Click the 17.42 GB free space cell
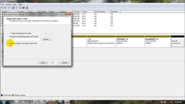 coord(76,26)
